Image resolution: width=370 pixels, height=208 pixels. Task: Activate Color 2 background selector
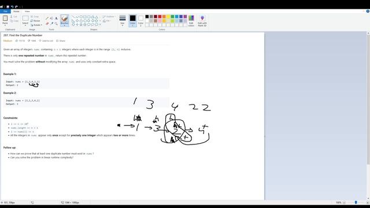point(140,21)
